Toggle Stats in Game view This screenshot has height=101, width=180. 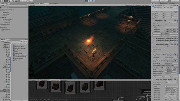(x=143, y=5)
